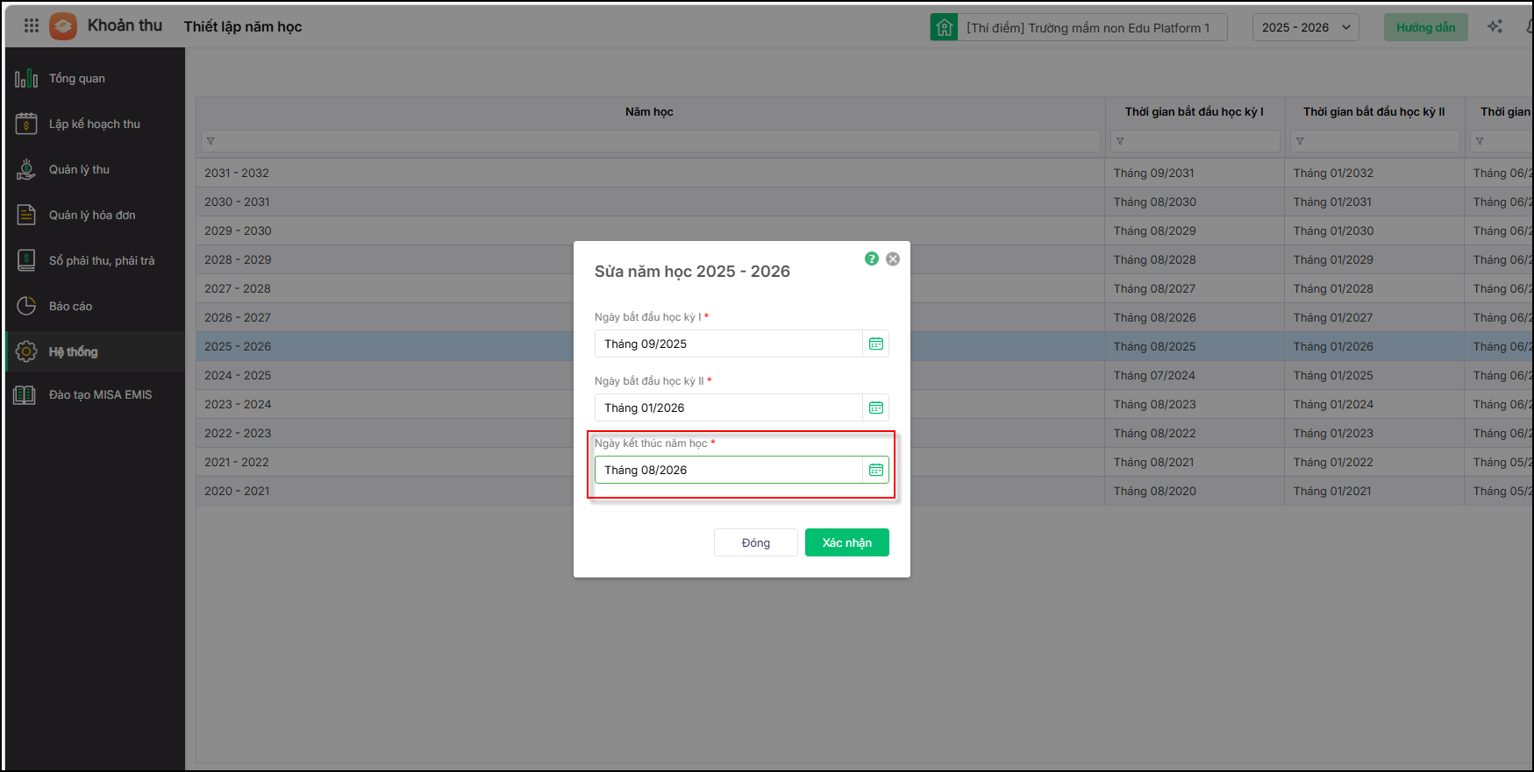Select the 2031 - 2032 row
This screenshot has height=772, width=1534.
864,173
